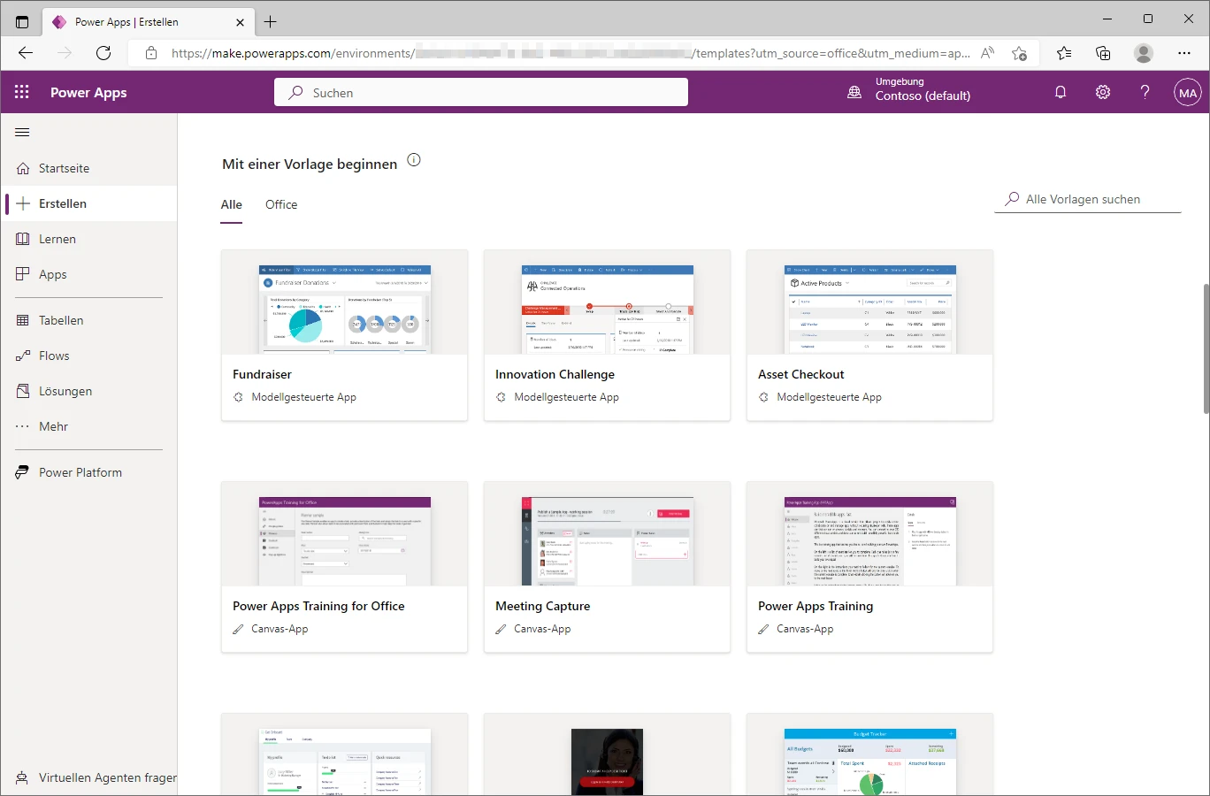Click the Power Apps title link
This screenshot has width=1210, height=796.
[x=88, y=92]
